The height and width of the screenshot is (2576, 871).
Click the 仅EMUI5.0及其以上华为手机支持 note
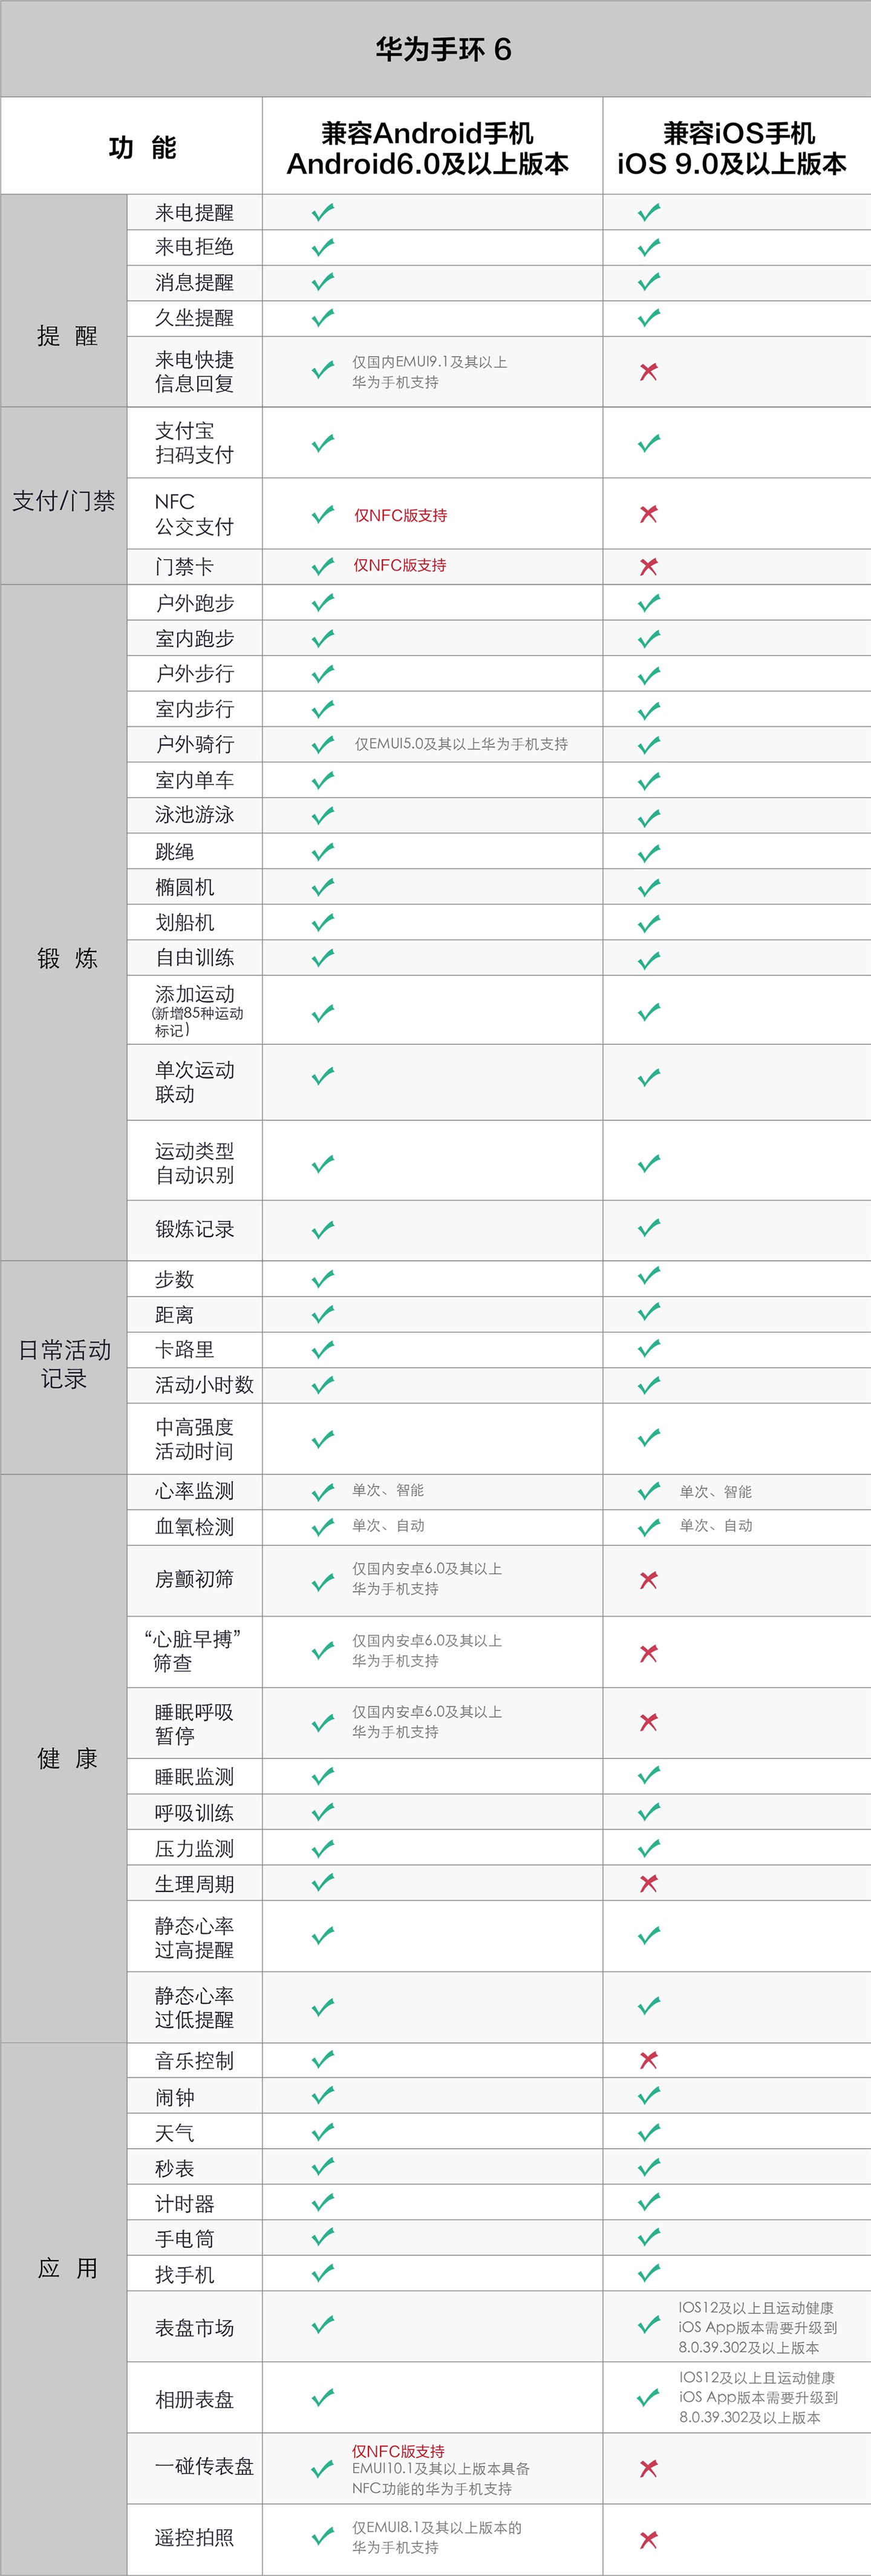[462, 744]
